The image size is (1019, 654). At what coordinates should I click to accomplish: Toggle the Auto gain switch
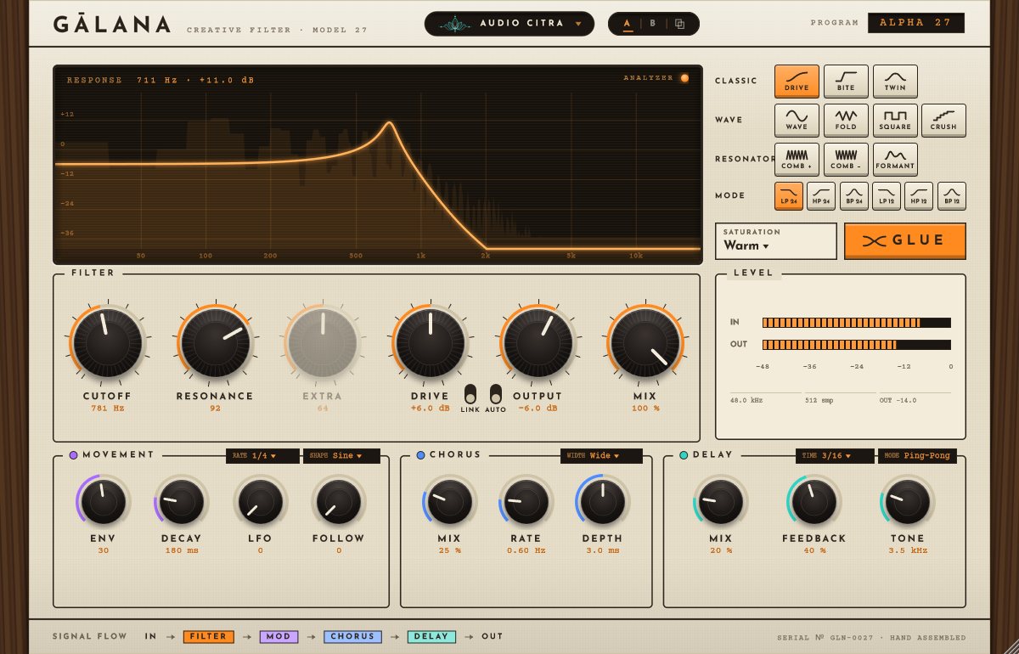tap(496, 394)
